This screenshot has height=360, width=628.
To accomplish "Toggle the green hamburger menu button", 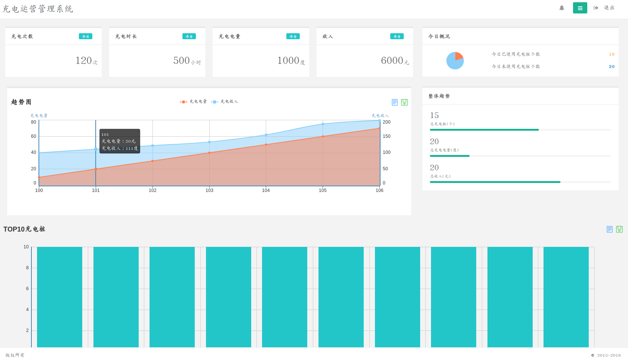I will click(x=580, y=8).
